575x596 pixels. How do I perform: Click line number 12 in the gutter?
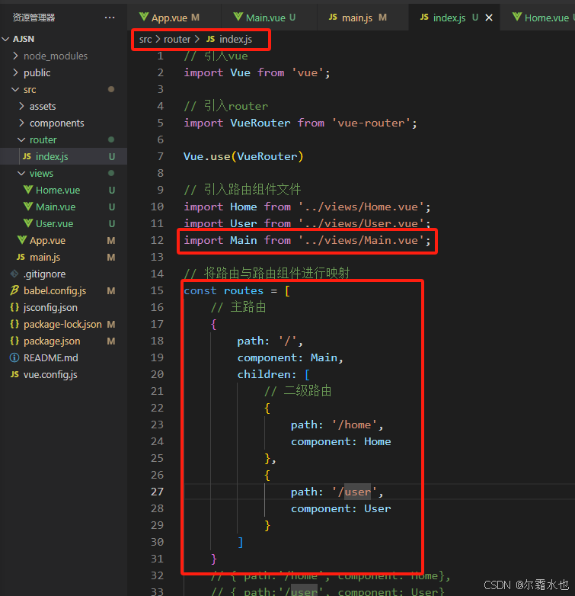157,240
